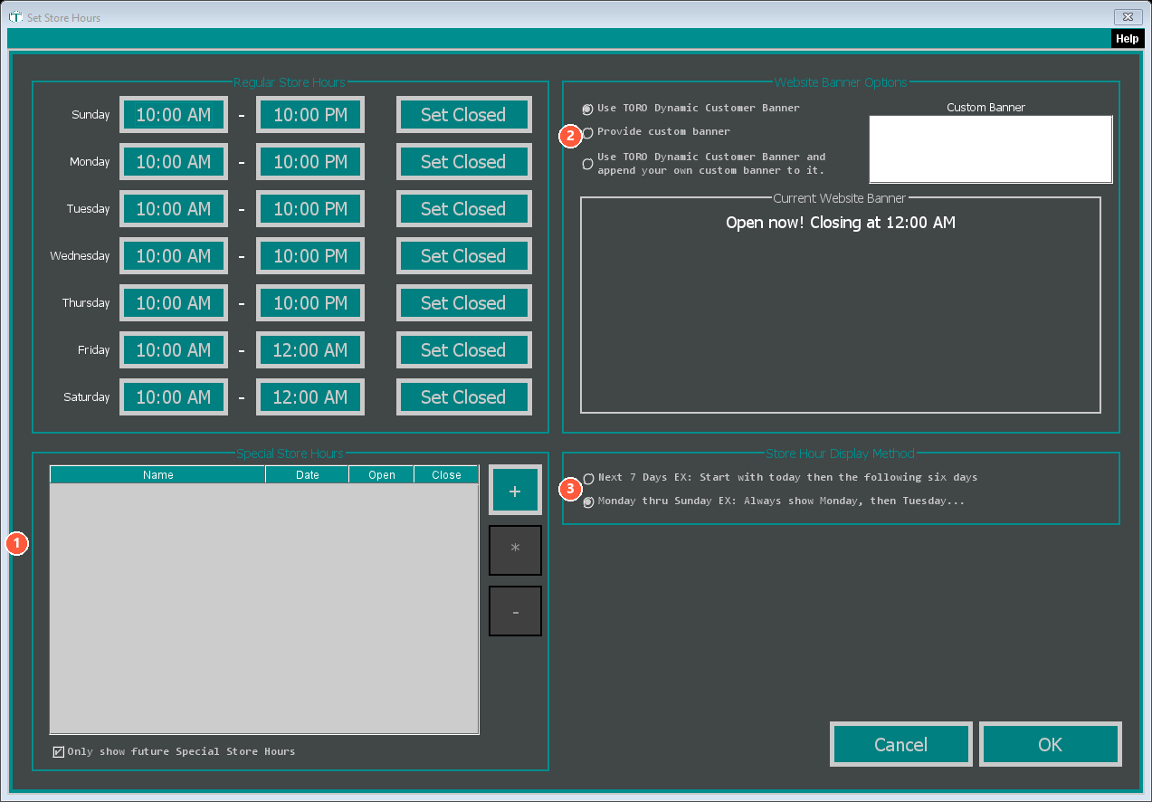
Task: Click Friday opening time 10:00 AM
Action: click(174, 350)
